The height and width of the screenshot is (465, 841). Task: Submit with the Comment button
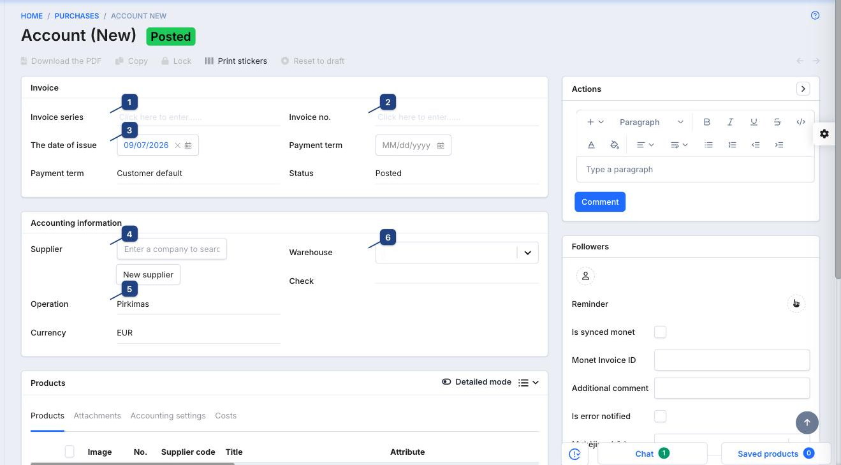coord(600,202)
